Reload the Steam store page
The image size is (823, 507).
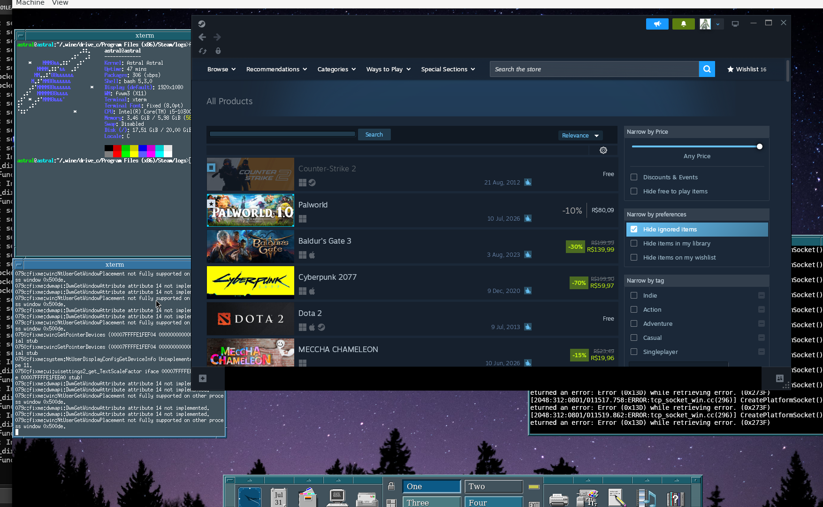click(x=203, y=51)
